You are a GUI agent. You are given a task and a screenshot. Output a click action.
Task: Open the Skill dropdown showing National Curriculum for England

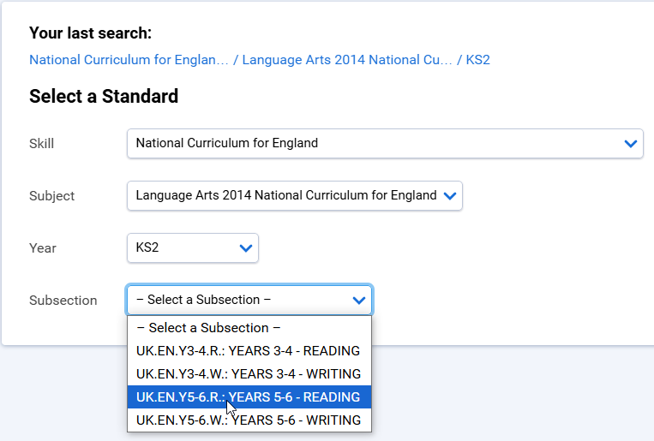click(385, 143)
